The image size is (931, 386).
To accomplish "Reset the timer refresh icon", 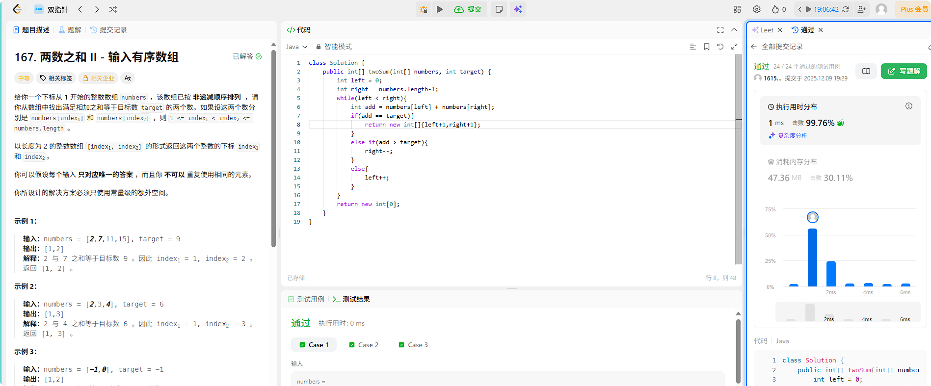I will (x=846, y=9).
